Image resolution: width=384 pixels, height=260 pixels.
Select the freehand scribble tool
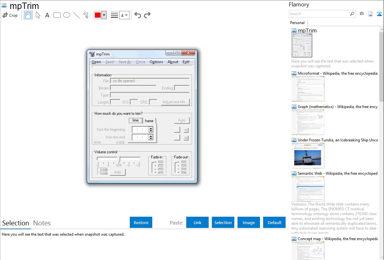tap(86, 15)
